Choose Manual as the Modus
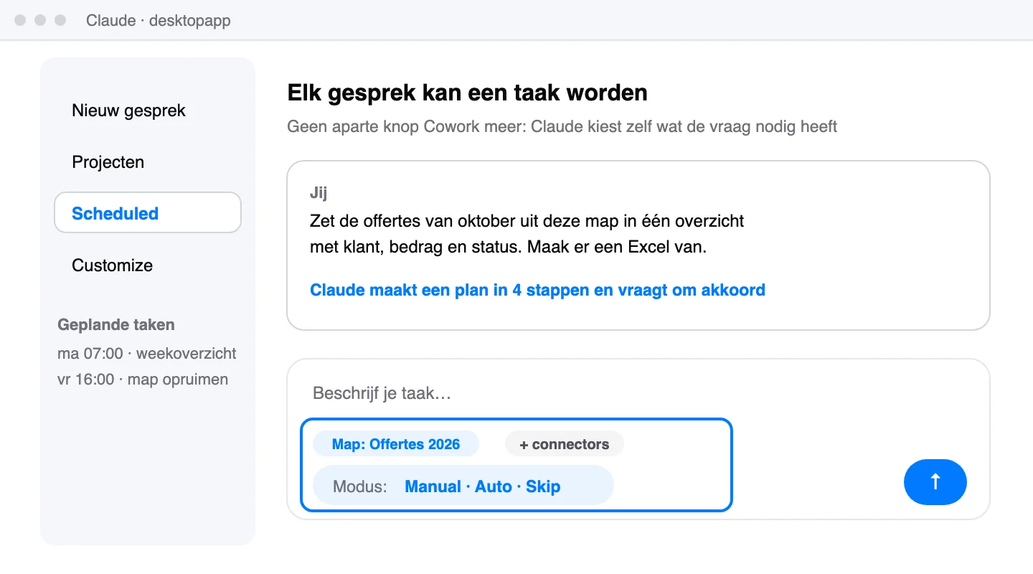Image resolution: width=1033 pixels, height=574 pixels. click(433, 486)
